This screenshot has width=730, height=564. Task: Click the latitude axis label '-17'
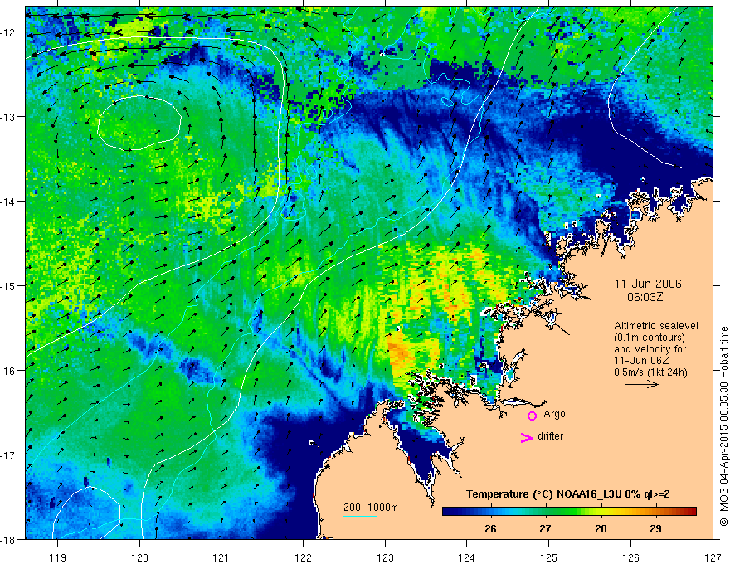pos(8,455)
